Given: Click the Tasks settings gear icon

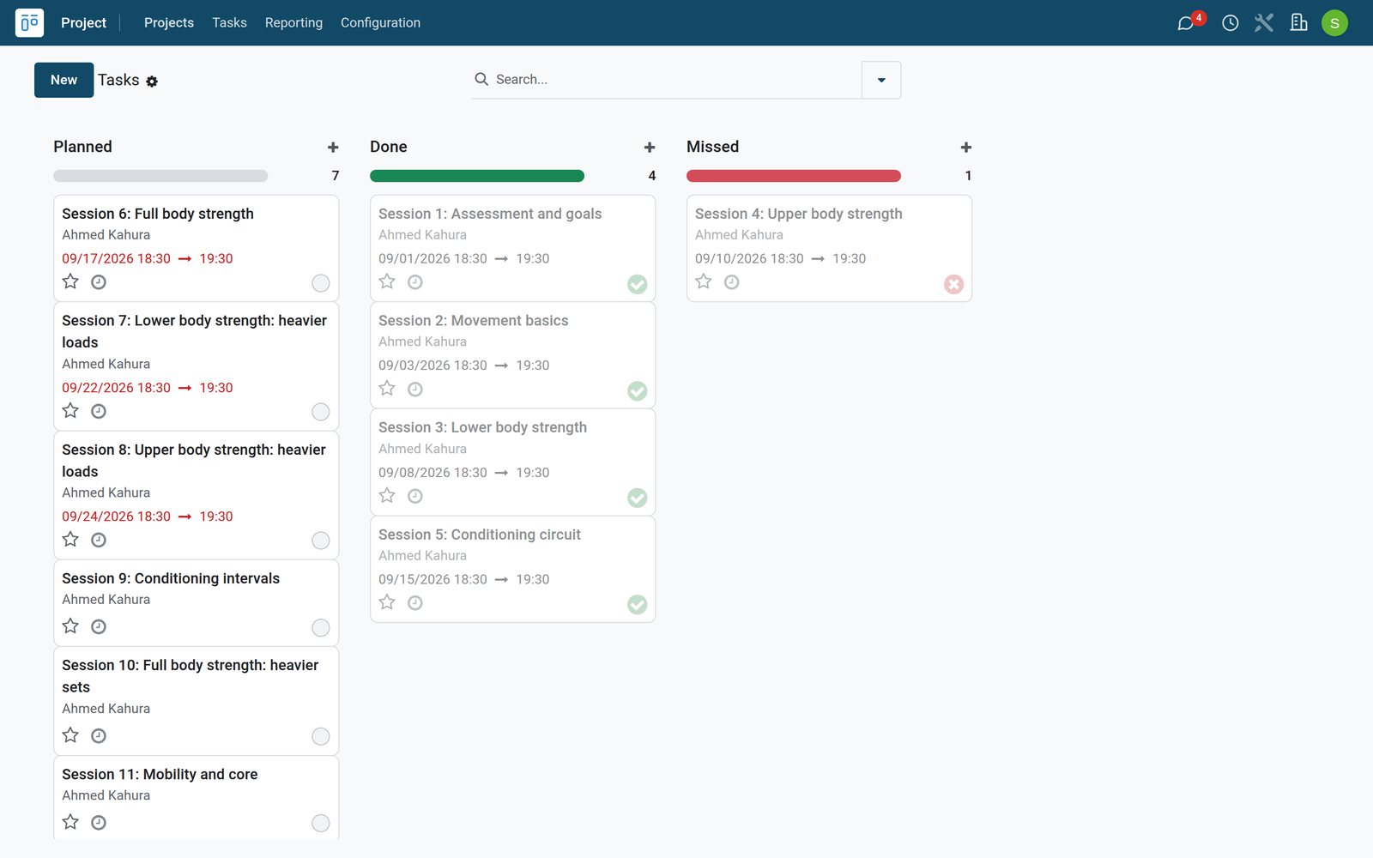Looking at the screenshot, I should [152, 82].
